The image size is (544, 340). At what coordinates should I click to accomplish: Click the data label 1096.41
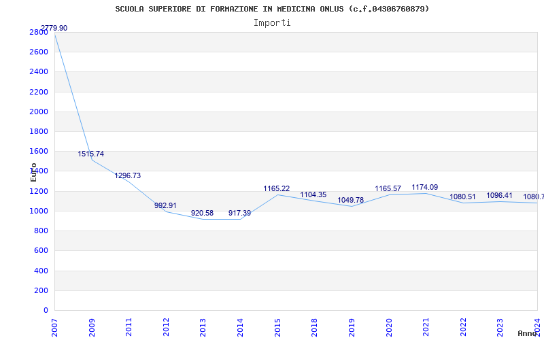click(500, 195)
